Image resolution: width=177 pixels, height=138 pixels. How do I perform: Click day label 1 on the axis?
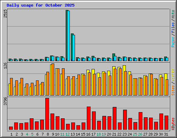11,134
